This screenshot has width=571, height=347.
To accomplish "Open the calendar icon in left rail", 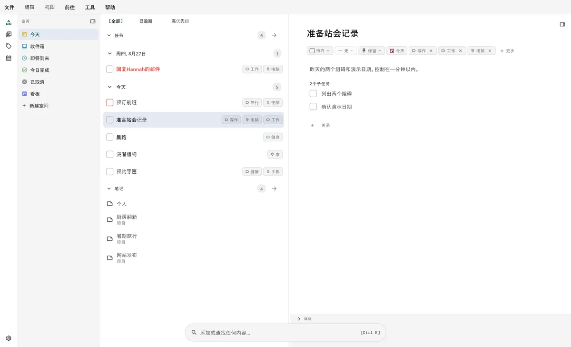I will (9, 58).
